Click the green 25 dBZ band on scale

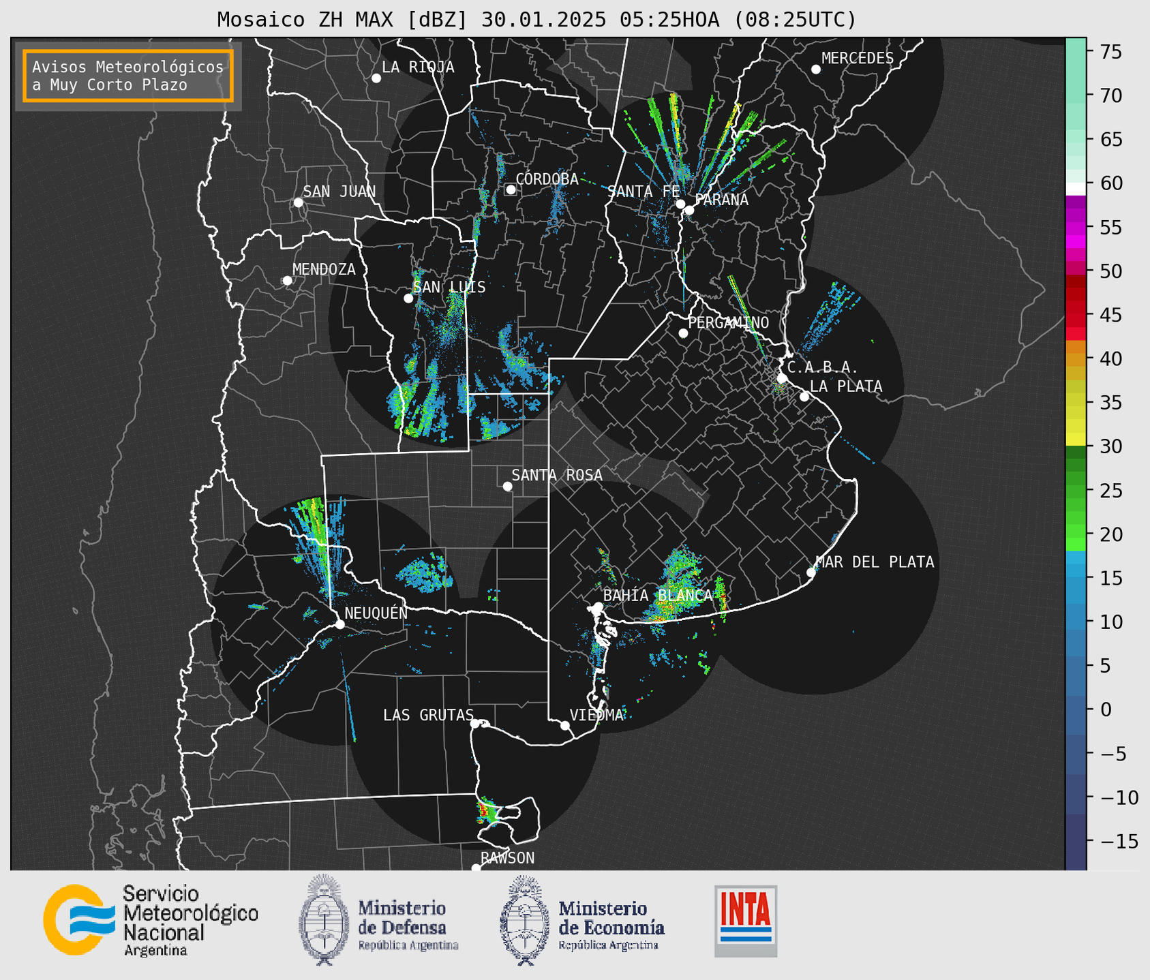1075,490
